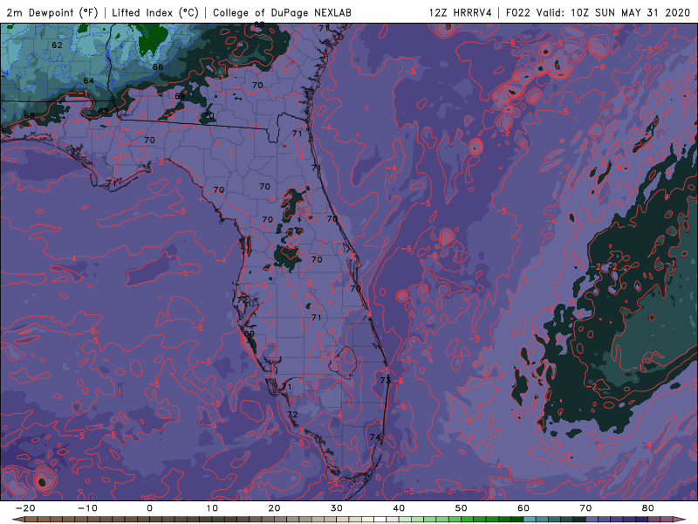The width and height of the screenshot is (698, 524).
Task: Click the "73" dewpoint value on the map
Action: click(x=385, y=380)
